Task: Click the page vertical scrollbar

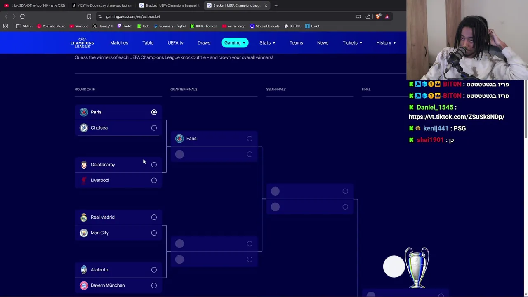Action: pos(526,110)
